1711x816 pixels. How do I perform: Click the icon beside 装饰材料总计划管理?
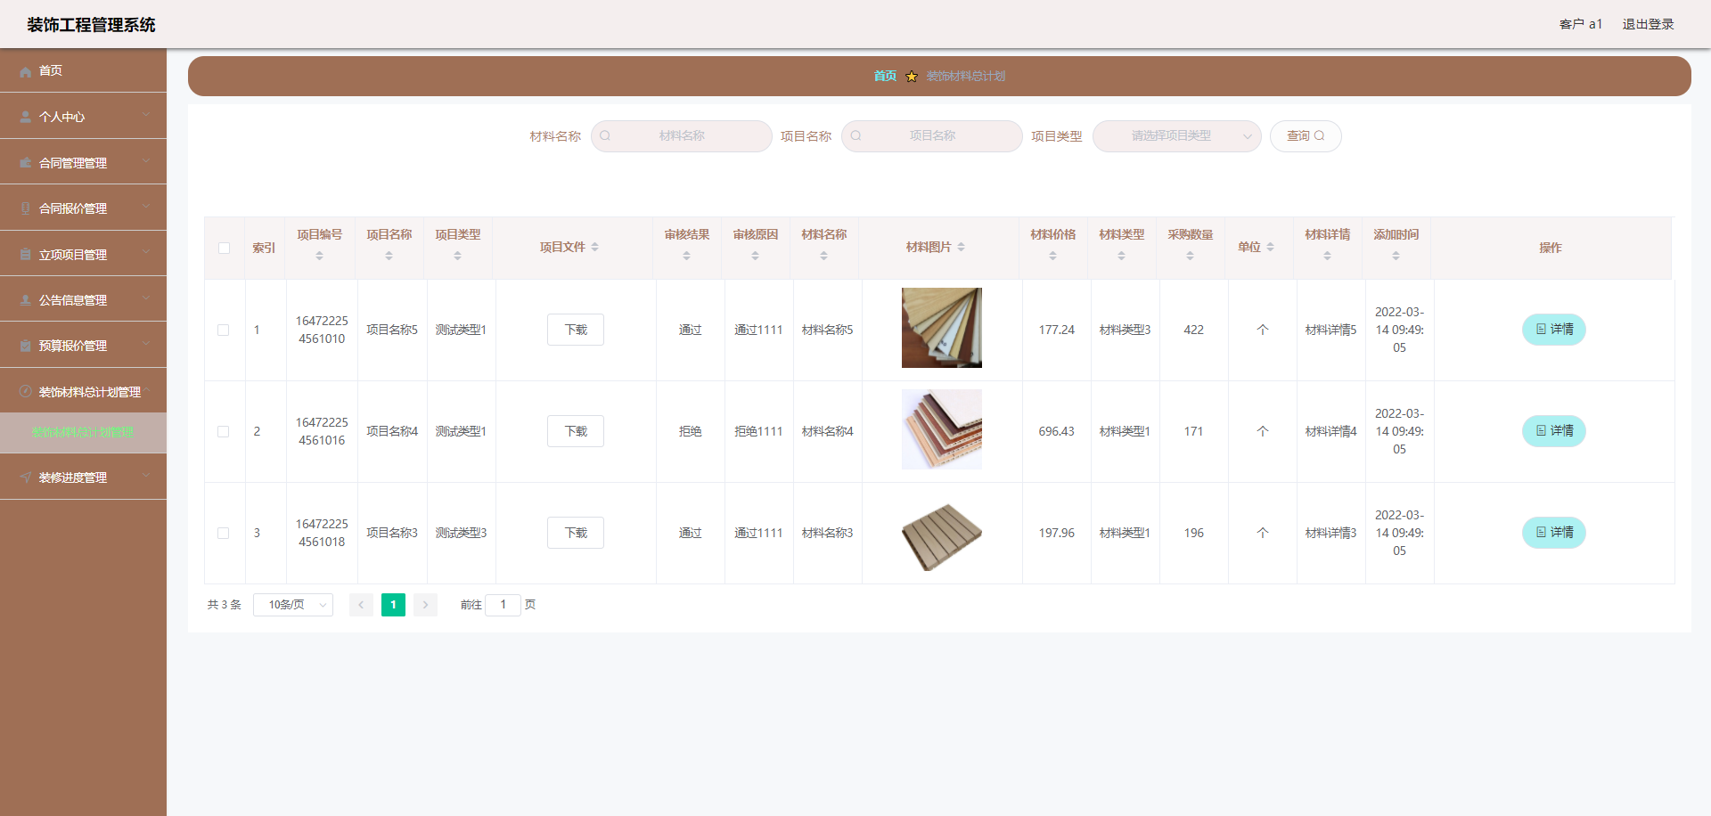[x=26, y=392]
